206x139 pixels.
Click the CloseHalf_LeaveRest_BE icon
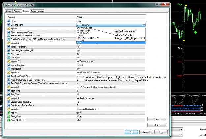pos(9,50)
